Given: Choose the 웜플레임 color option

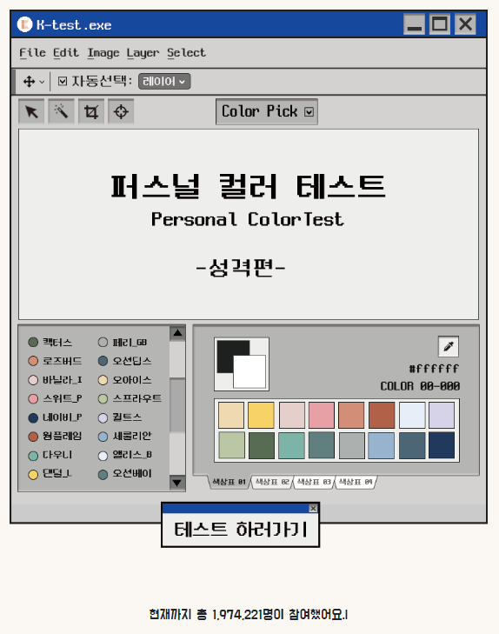Looking at the screenshot, I should tap(55, 436).
